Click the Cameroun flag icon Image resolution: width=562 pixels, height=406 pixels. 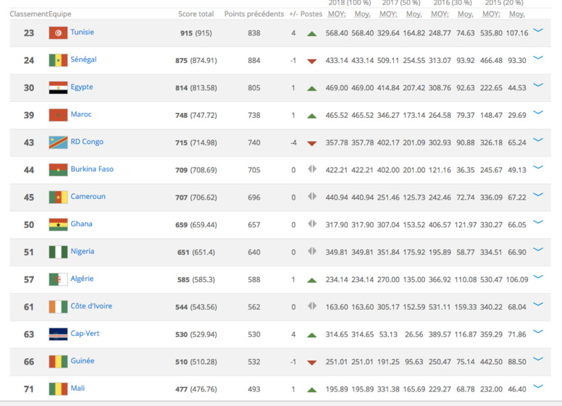coord(58,198)
